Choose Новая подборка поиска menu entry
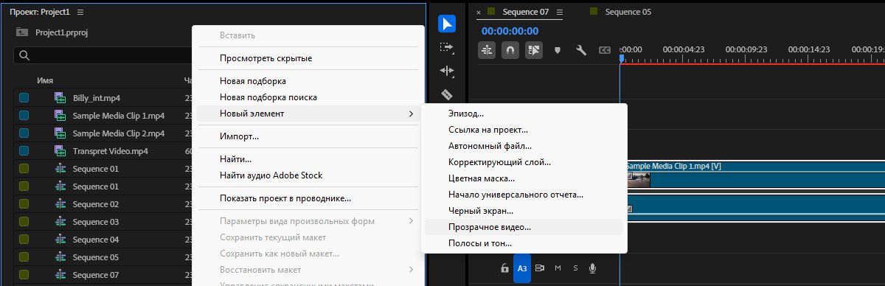The height and width of the screenshot is (286, 885). [268, 97]
